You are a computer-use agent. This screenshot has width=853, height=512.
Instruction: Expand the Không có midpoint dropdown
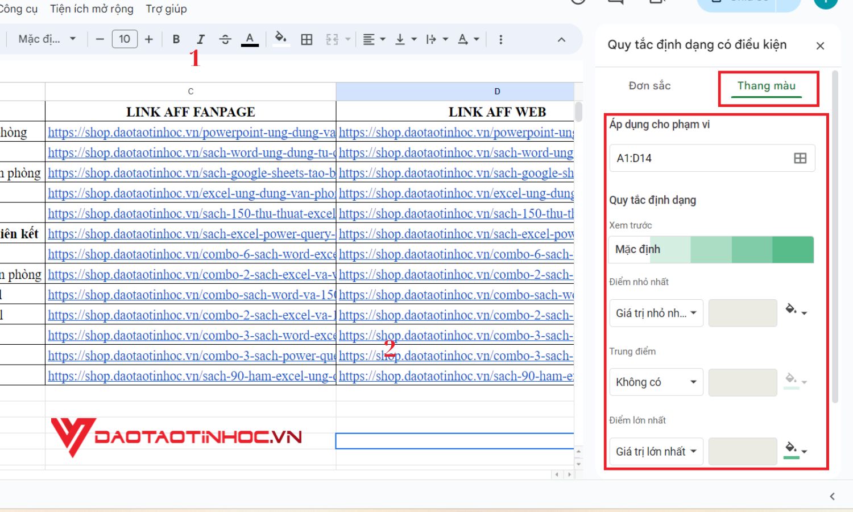coord(656,382)
